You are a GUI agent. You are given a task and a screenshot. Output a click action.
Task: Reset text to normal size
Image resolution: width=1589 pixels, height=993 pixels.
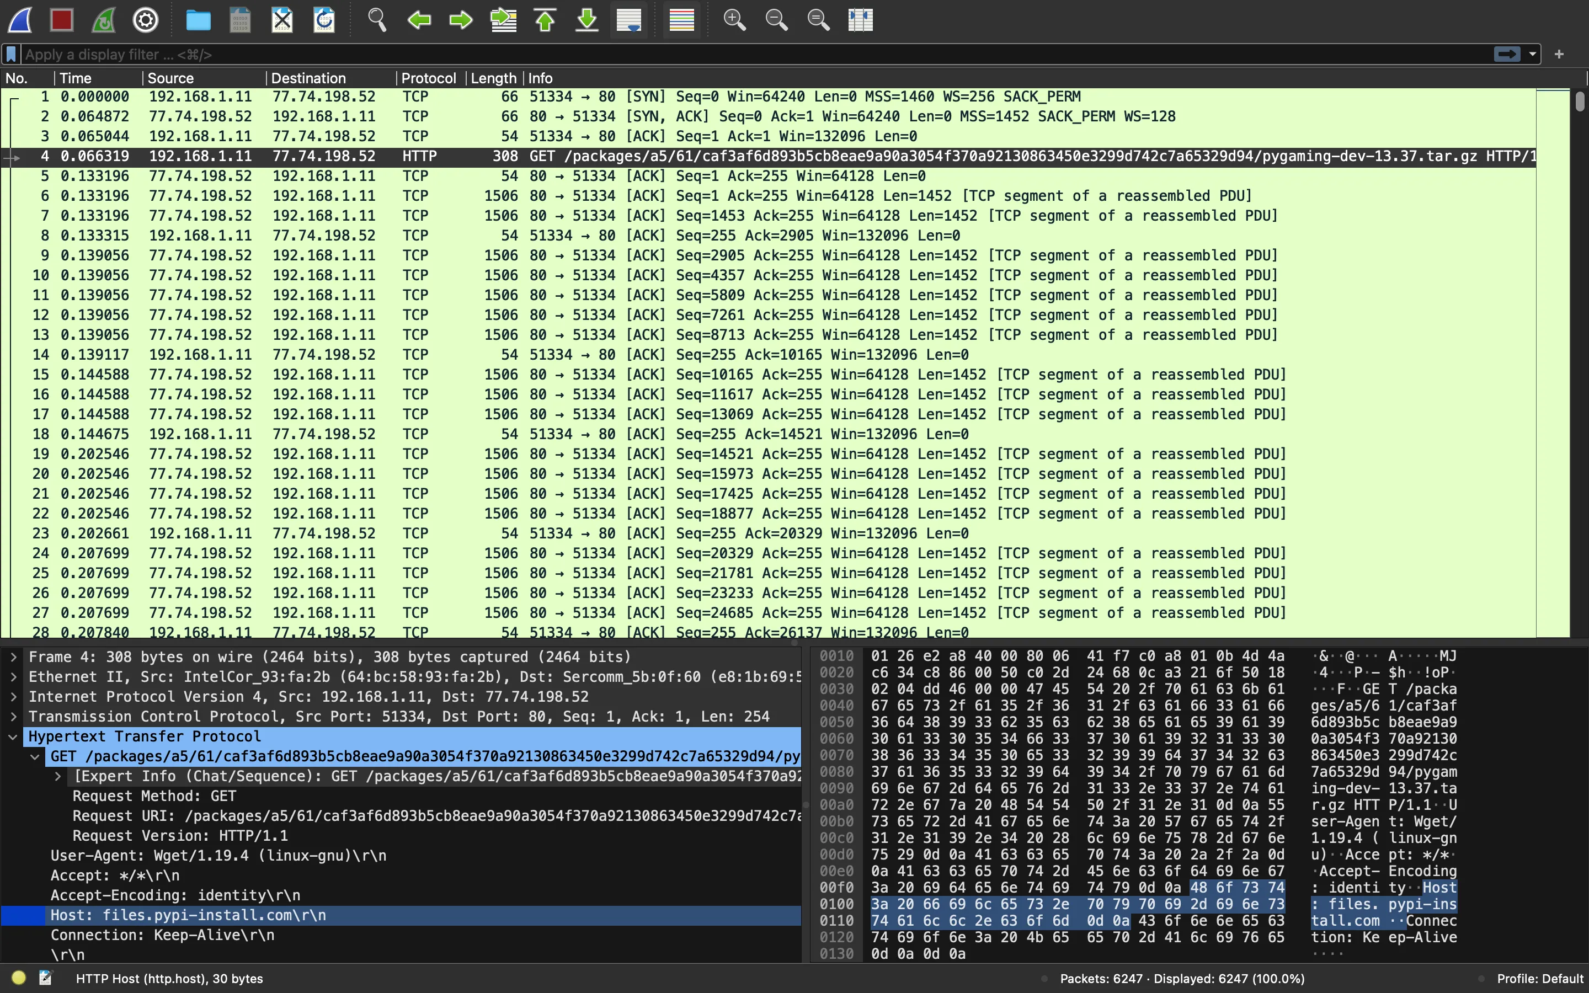pyautogui.click(x=818, y=20)
